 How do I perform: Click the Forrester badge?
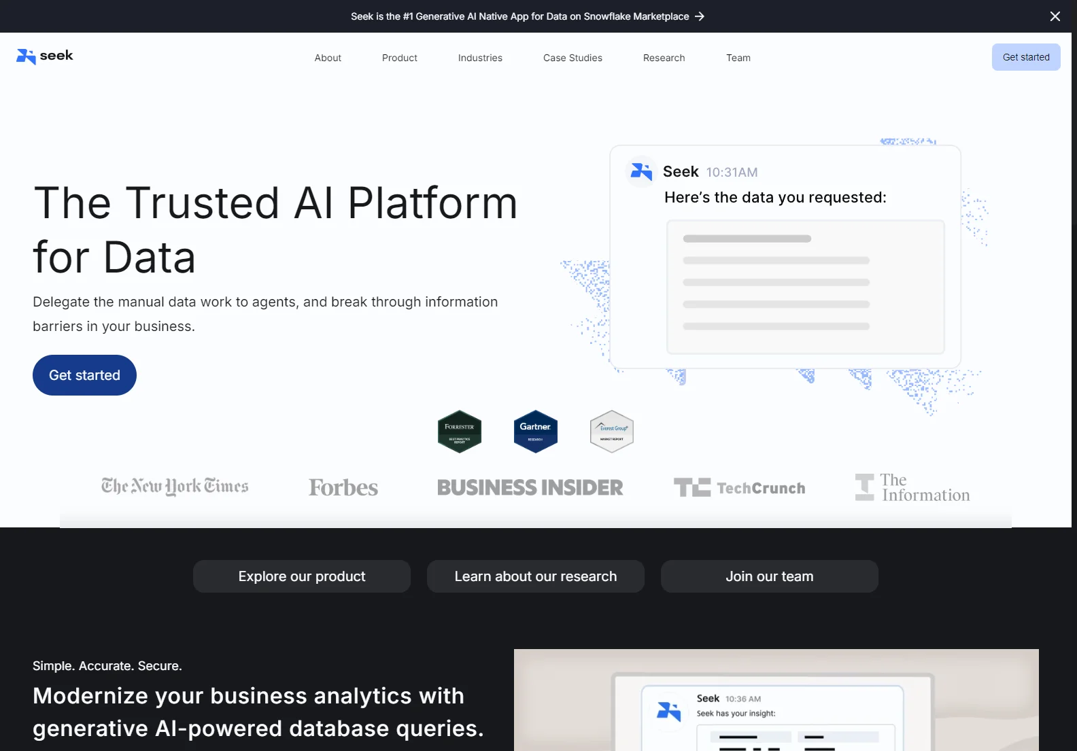click(460, 432)
